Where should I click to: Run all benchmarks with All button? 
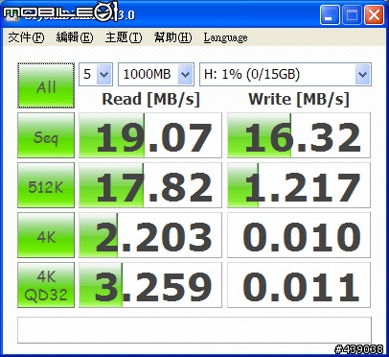[x=46, y=85]
